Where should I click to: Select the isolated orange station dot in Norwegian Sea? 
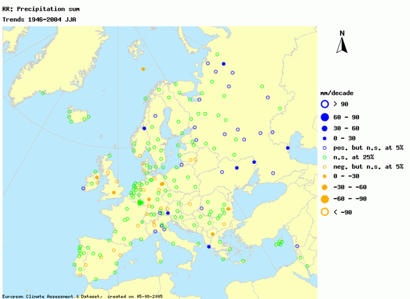(143, 69)
